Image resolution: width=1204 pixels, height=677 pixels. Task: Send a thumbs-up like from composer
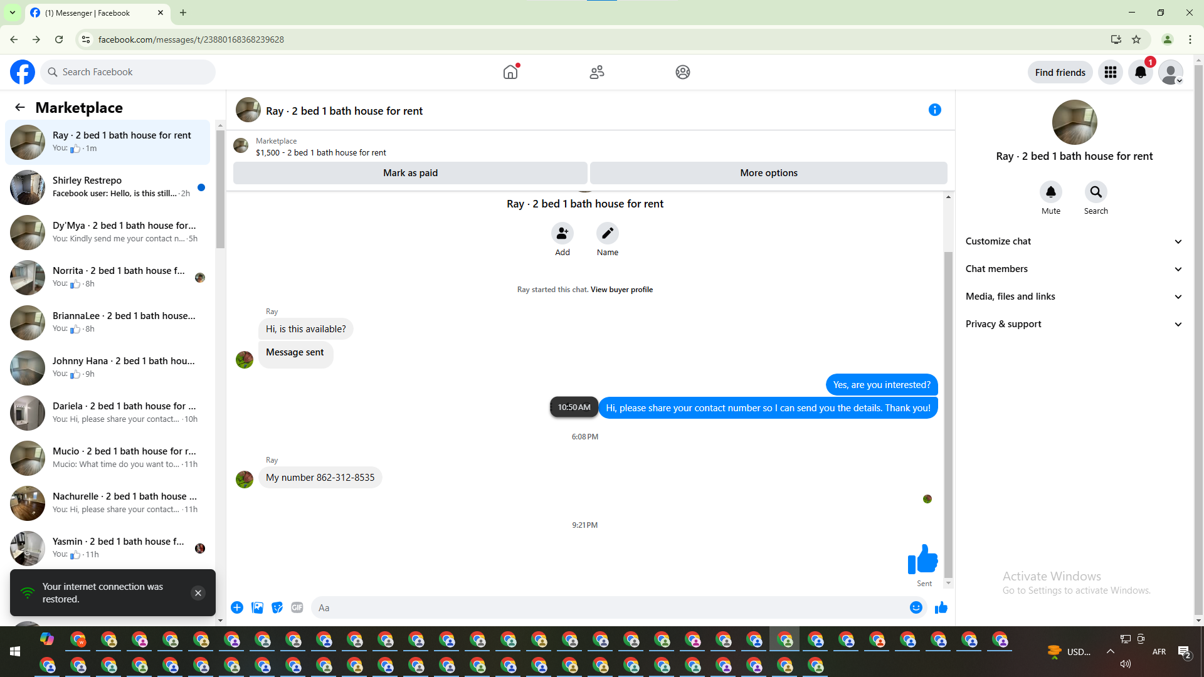941,607
